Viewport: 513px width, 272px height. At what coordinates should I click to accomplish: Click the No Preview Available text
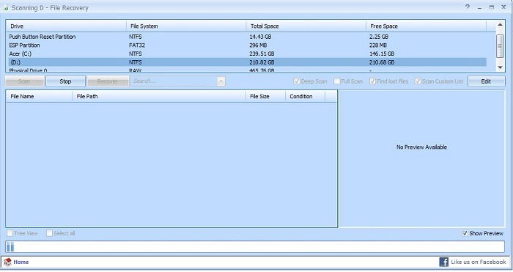point(421,147)
